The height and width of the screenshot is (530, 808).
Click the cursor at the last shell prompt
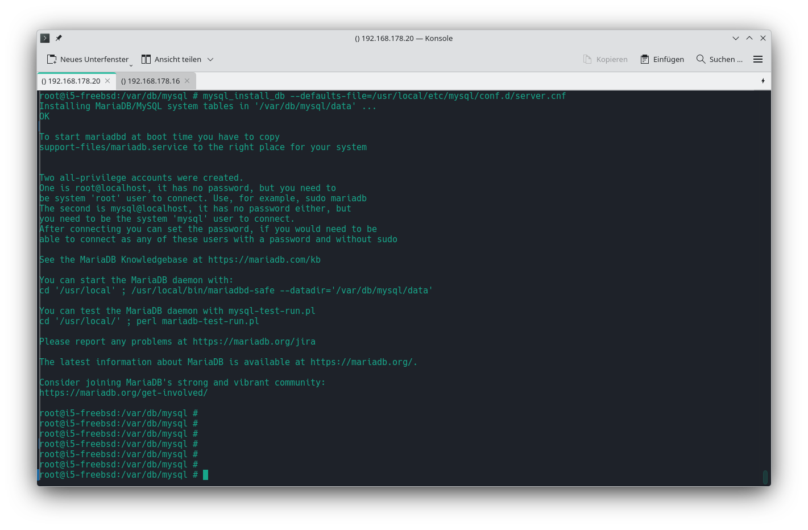(x=205, y=475)
